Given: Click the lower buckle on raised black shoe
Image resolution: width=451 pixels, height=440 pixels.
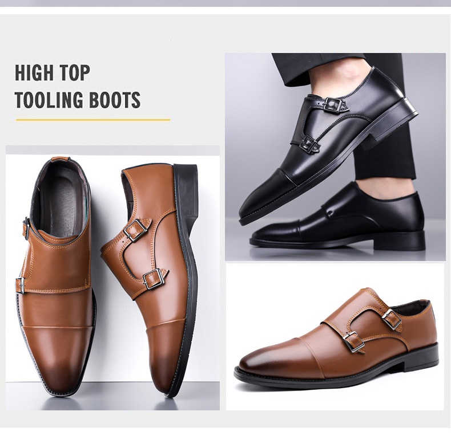Looking at the screenshot, I should tap(309, 144).
